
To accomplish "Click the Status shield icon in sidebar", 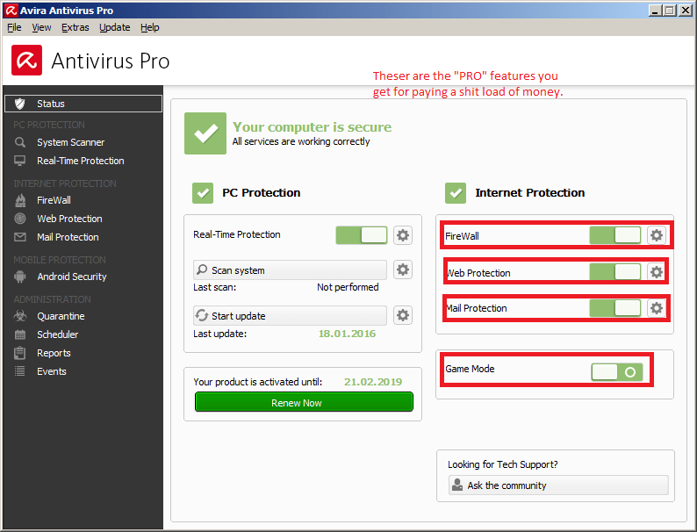I will [20, 104].
